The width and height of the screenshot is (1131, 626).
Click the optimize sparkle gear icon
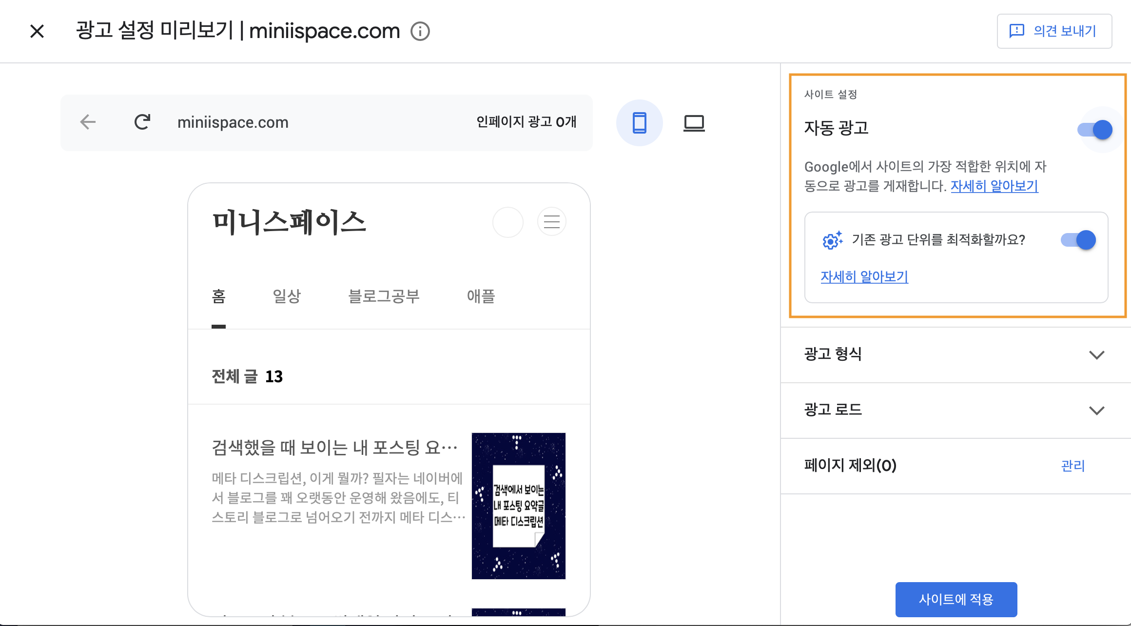click(832, 240)
